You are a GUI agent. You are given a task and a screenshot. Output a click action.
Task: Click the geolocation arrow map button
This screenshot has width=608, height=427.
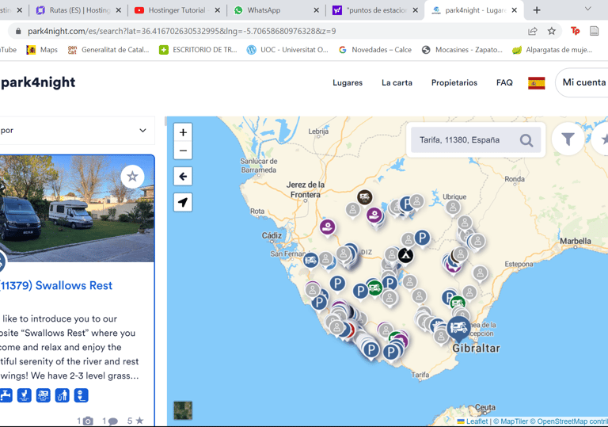tap(183, 202)
